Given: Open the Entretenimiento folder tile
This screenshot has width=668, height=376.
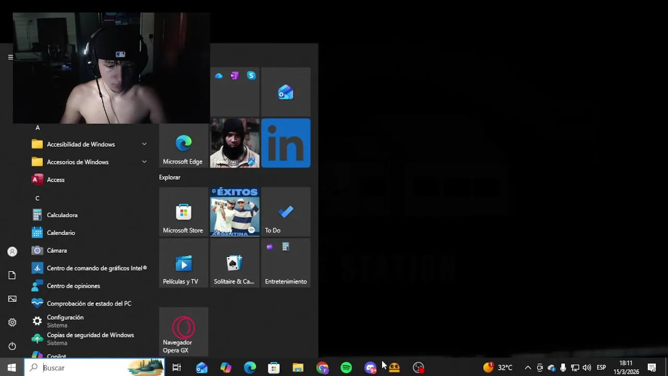Looking at the screenshot, I should coord(286,263).
